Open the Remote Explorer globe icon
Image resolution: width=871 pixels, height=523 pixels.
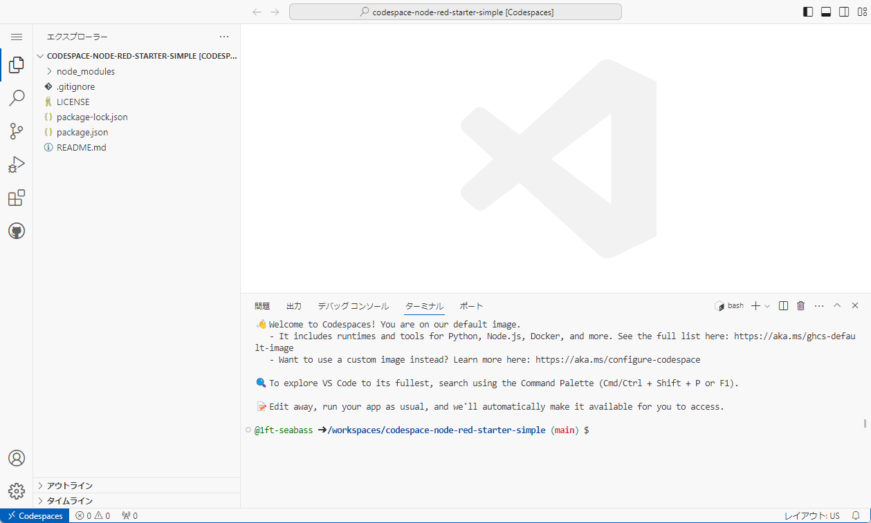pyautogui.click(x=17, y=231)
